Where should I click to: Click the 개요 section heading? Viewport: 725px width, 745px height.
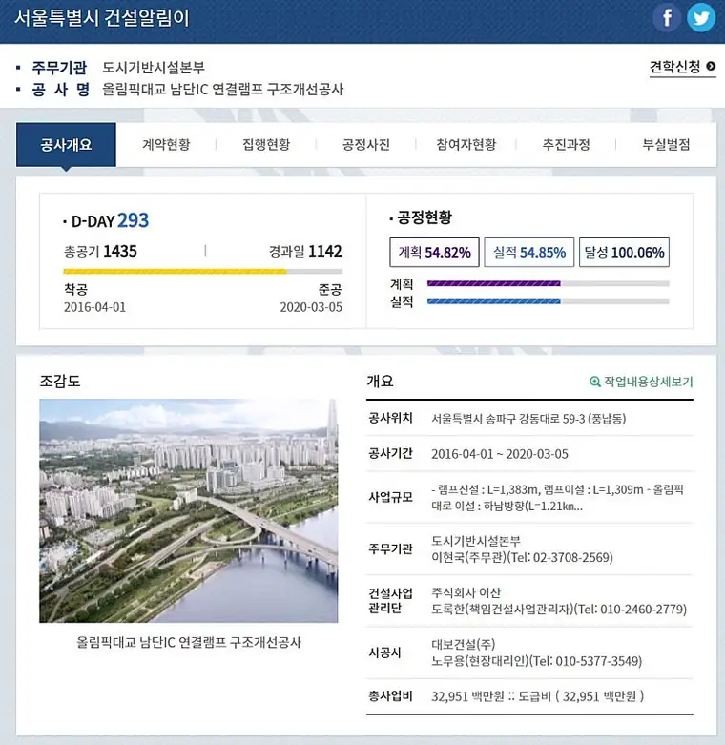380,381
